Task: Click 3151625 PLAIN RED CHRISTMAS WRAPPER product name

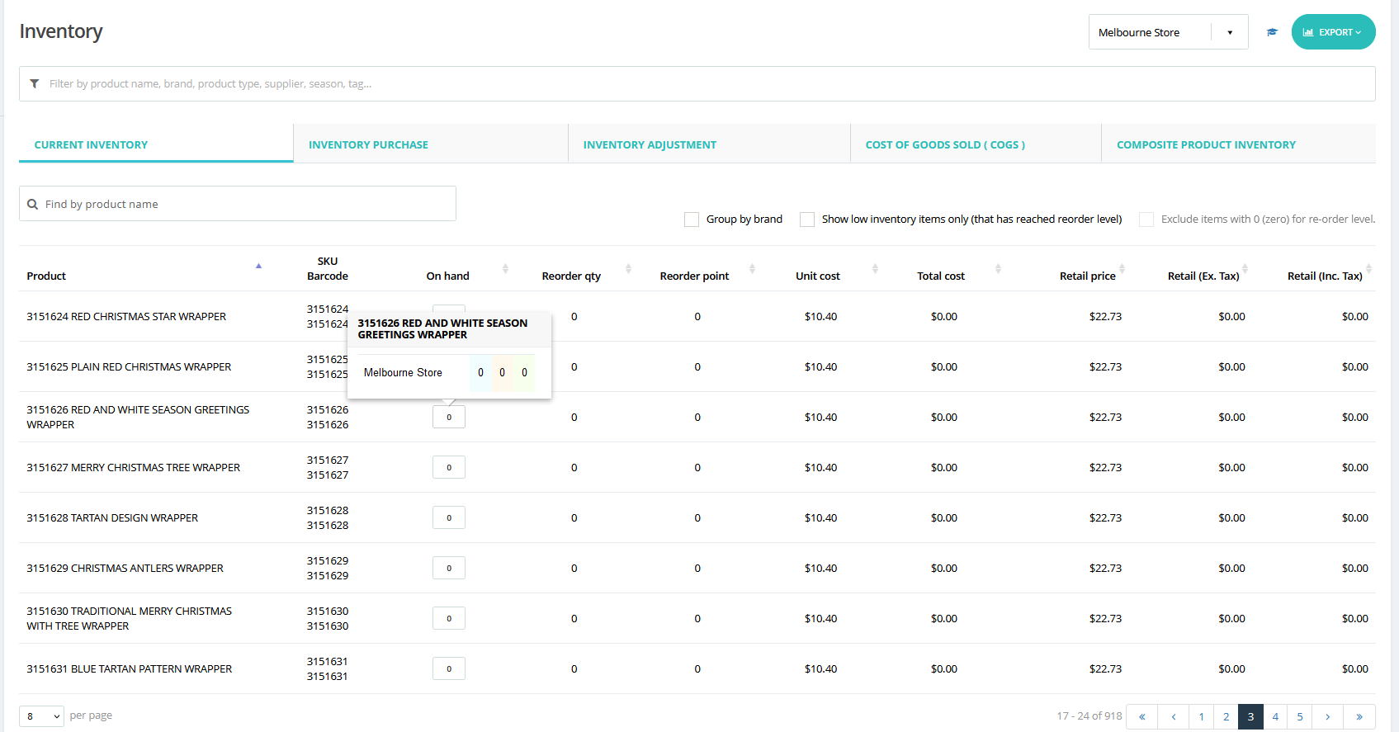Action: coord(129,366)
